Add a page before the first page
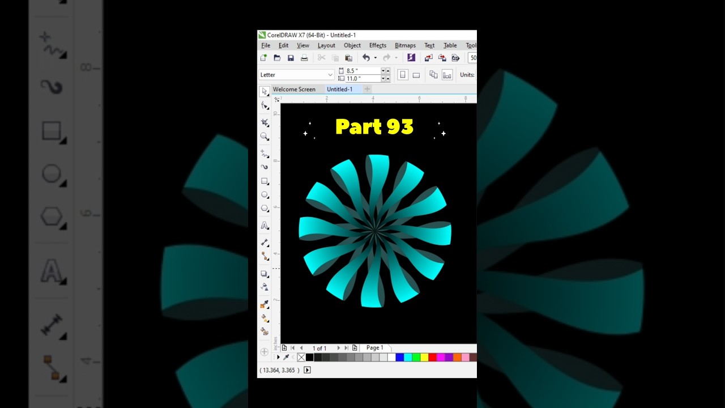Viewport: 725px width, 408px height. click(x=284, y=348)
